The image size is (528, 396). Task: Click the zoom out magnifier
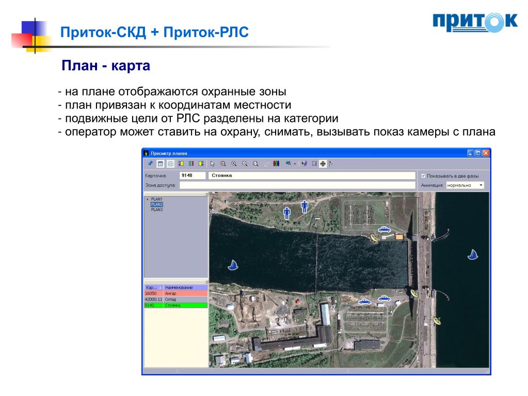pyautogui.click(x=245, y=164)
